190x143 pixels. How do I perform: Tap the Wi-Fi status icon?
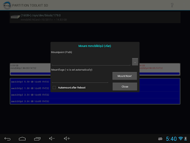pyautogui.click(x=181, y=138)
